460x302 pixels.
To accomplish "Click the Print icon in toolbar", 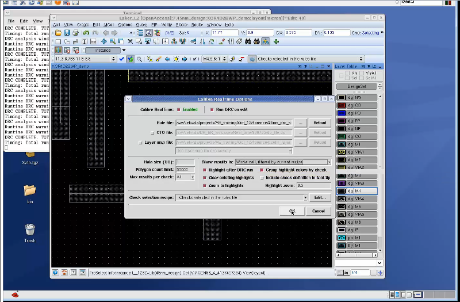I will (x=75, y=33).
